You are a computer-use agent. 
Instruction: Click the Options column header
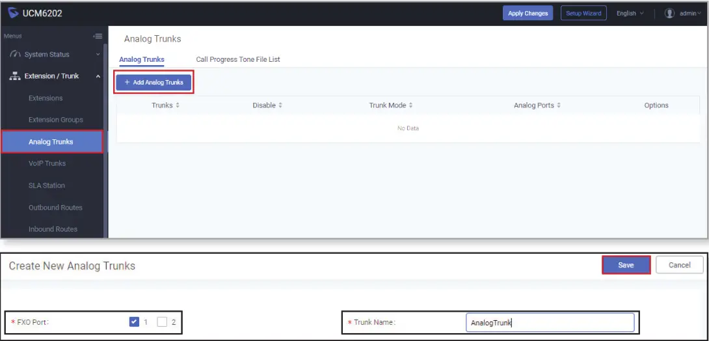pyautogui.click(x=656, y=105)
